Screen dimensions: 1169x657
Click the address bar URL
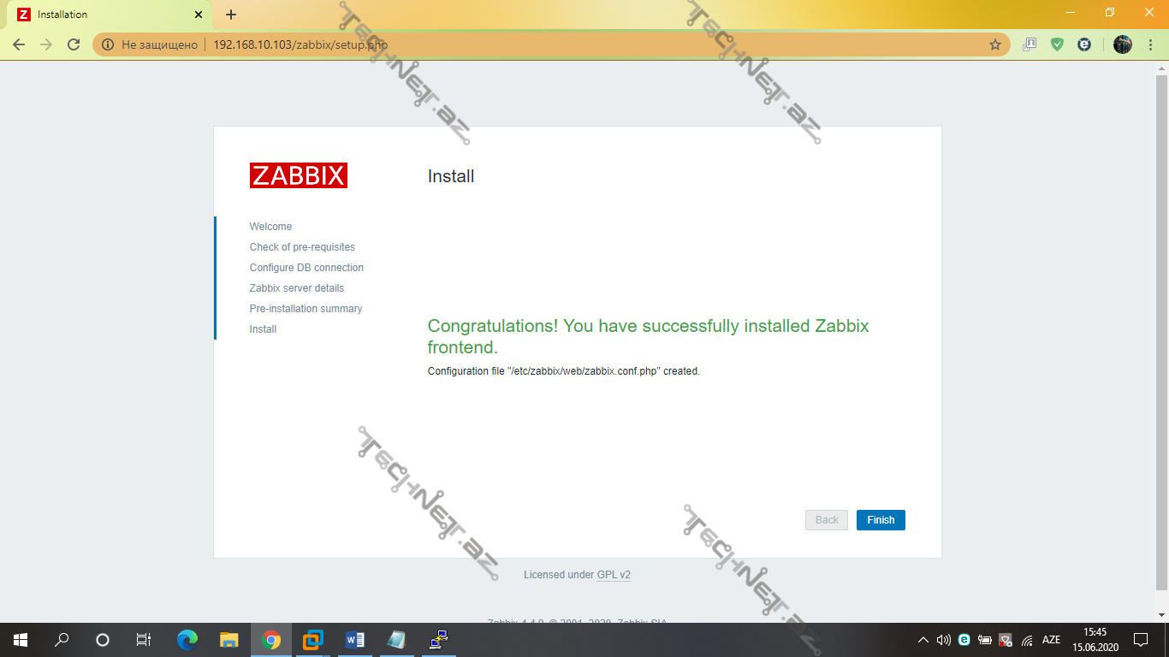[300, 44]
